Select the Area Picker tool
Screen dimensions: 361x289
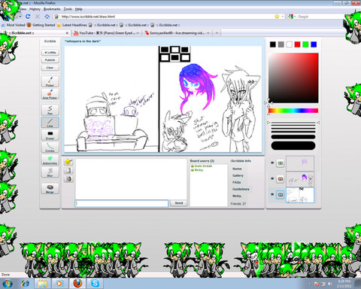50,93
